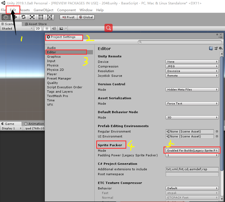Open the Shaded draw mode dropdown
The image size is (225, 202).
[17, 28]
